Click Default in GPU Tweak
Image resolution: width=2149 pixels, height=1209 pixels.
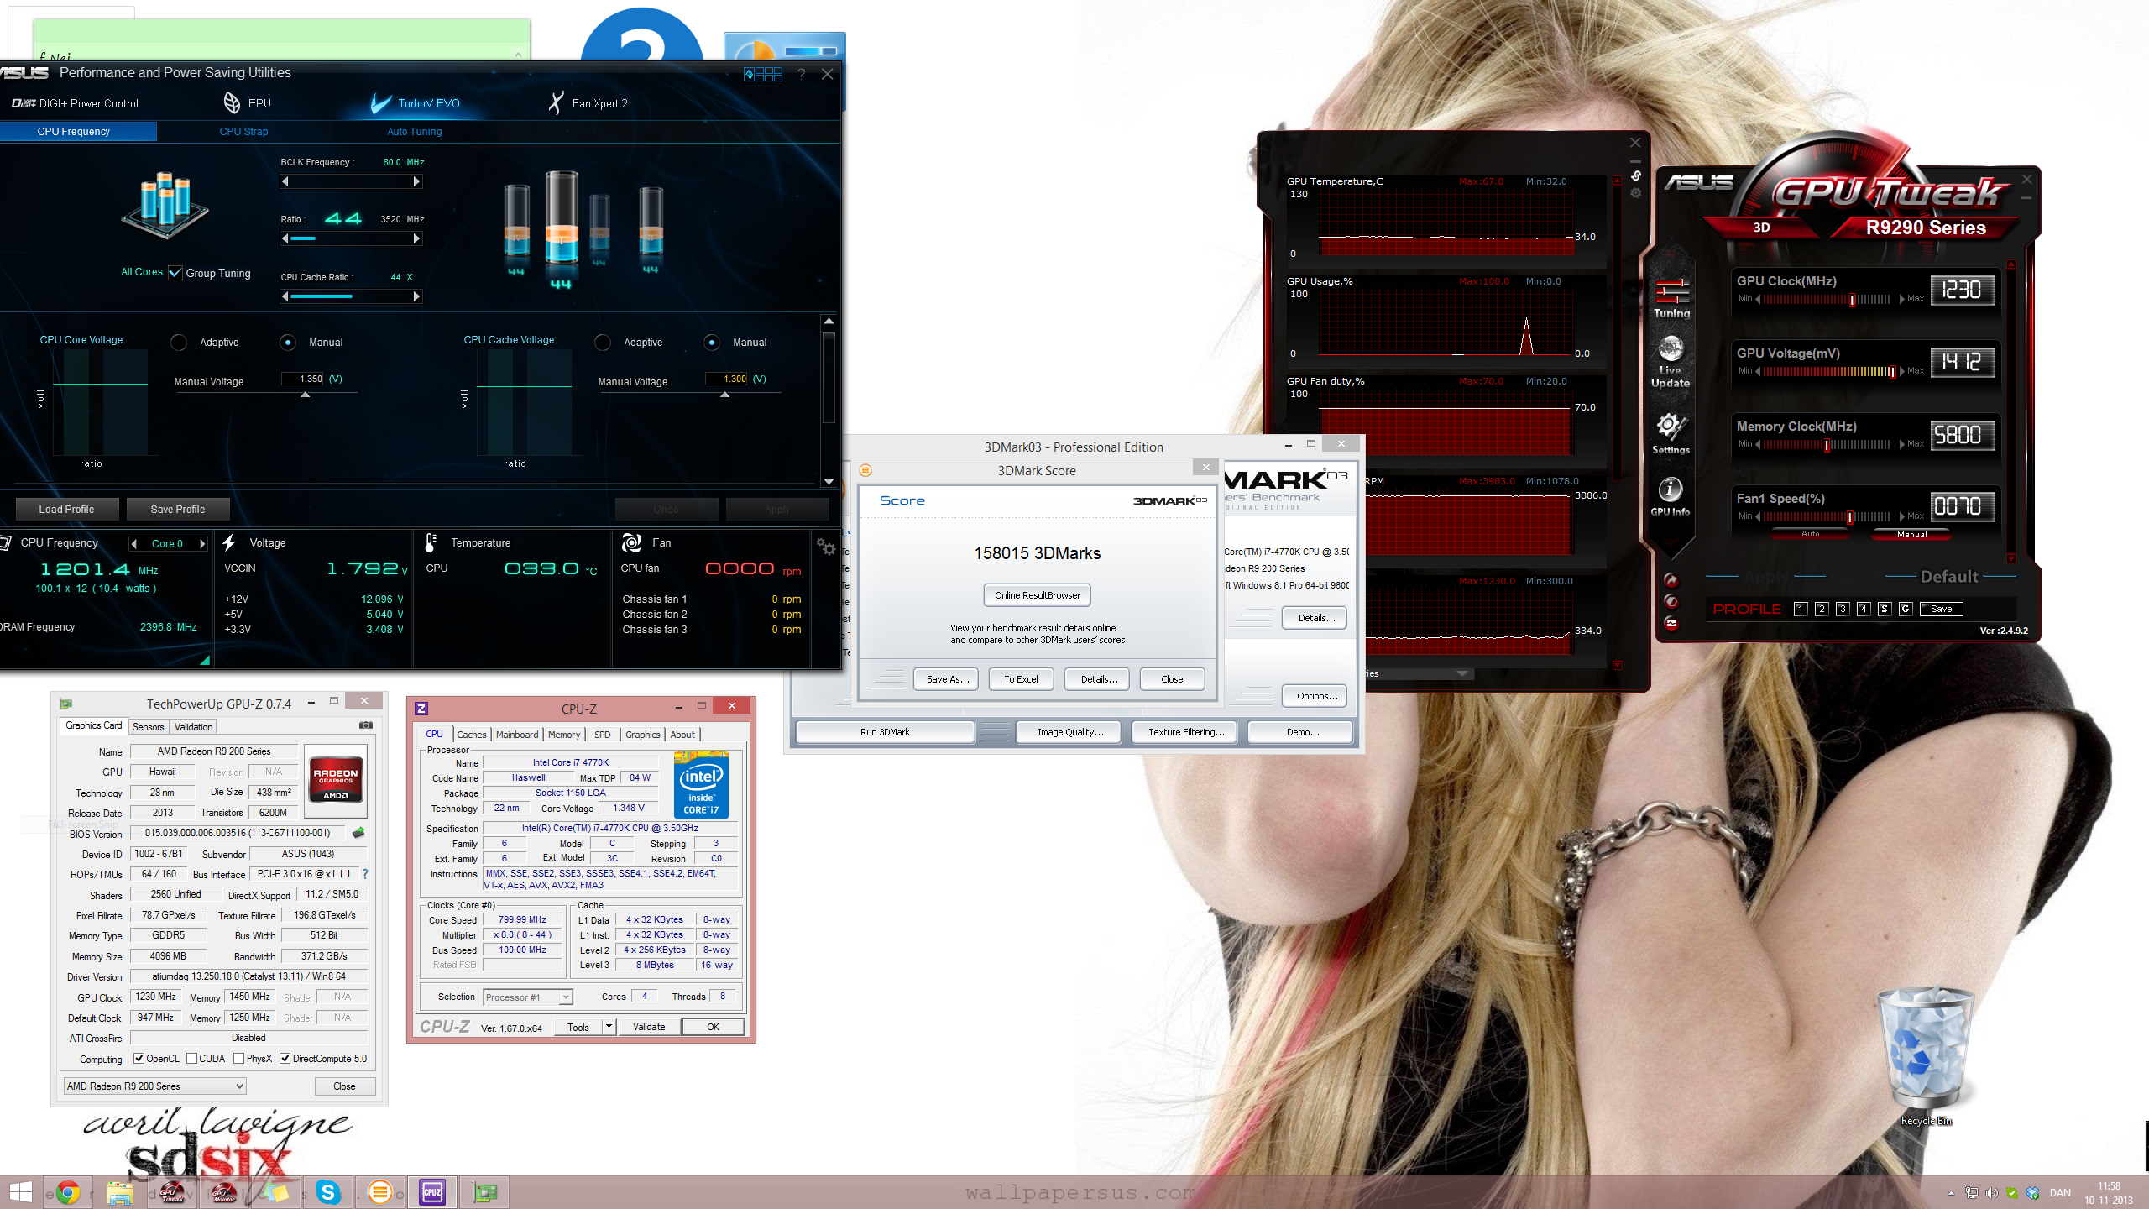[1949, 577]
